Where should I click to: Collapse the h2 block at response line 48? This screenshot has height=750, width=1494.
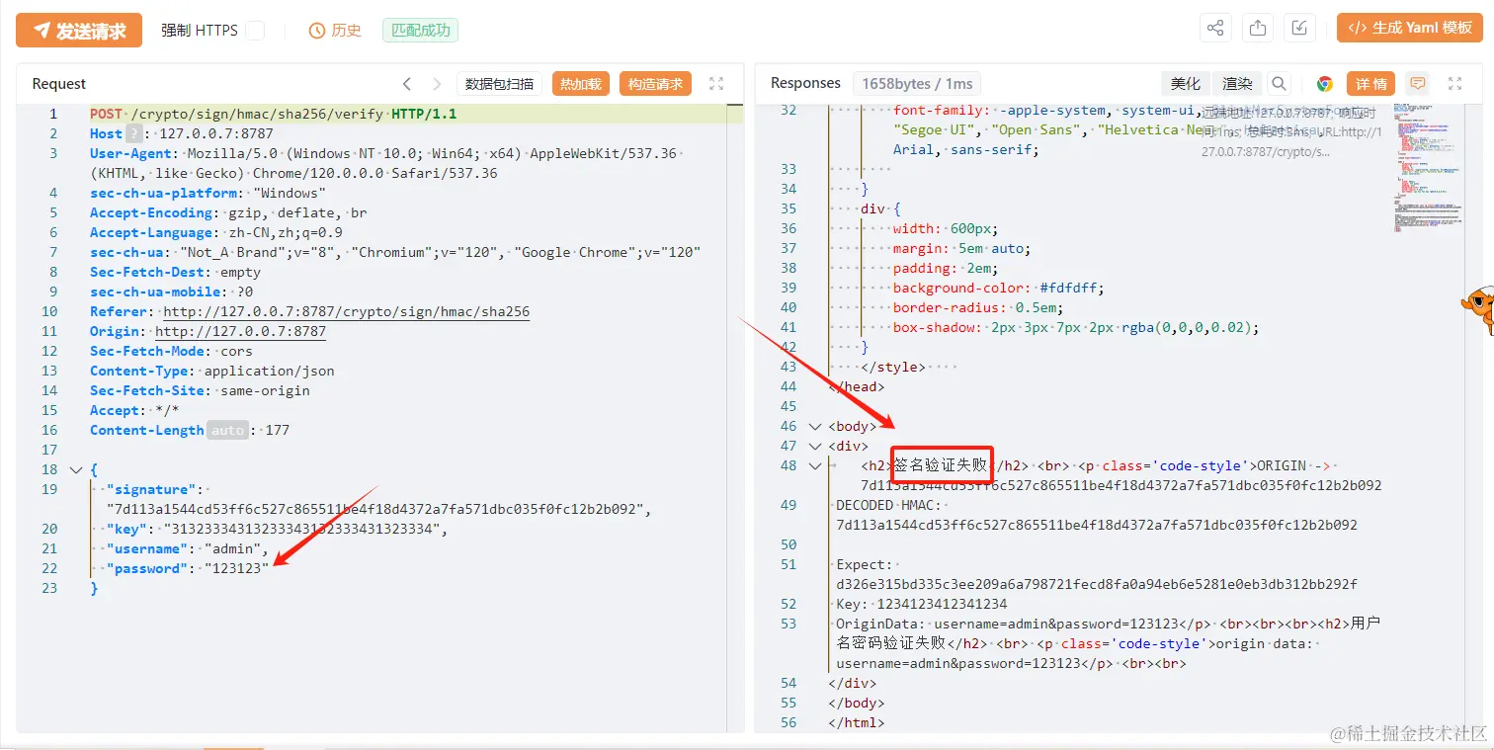click(815, 465)
